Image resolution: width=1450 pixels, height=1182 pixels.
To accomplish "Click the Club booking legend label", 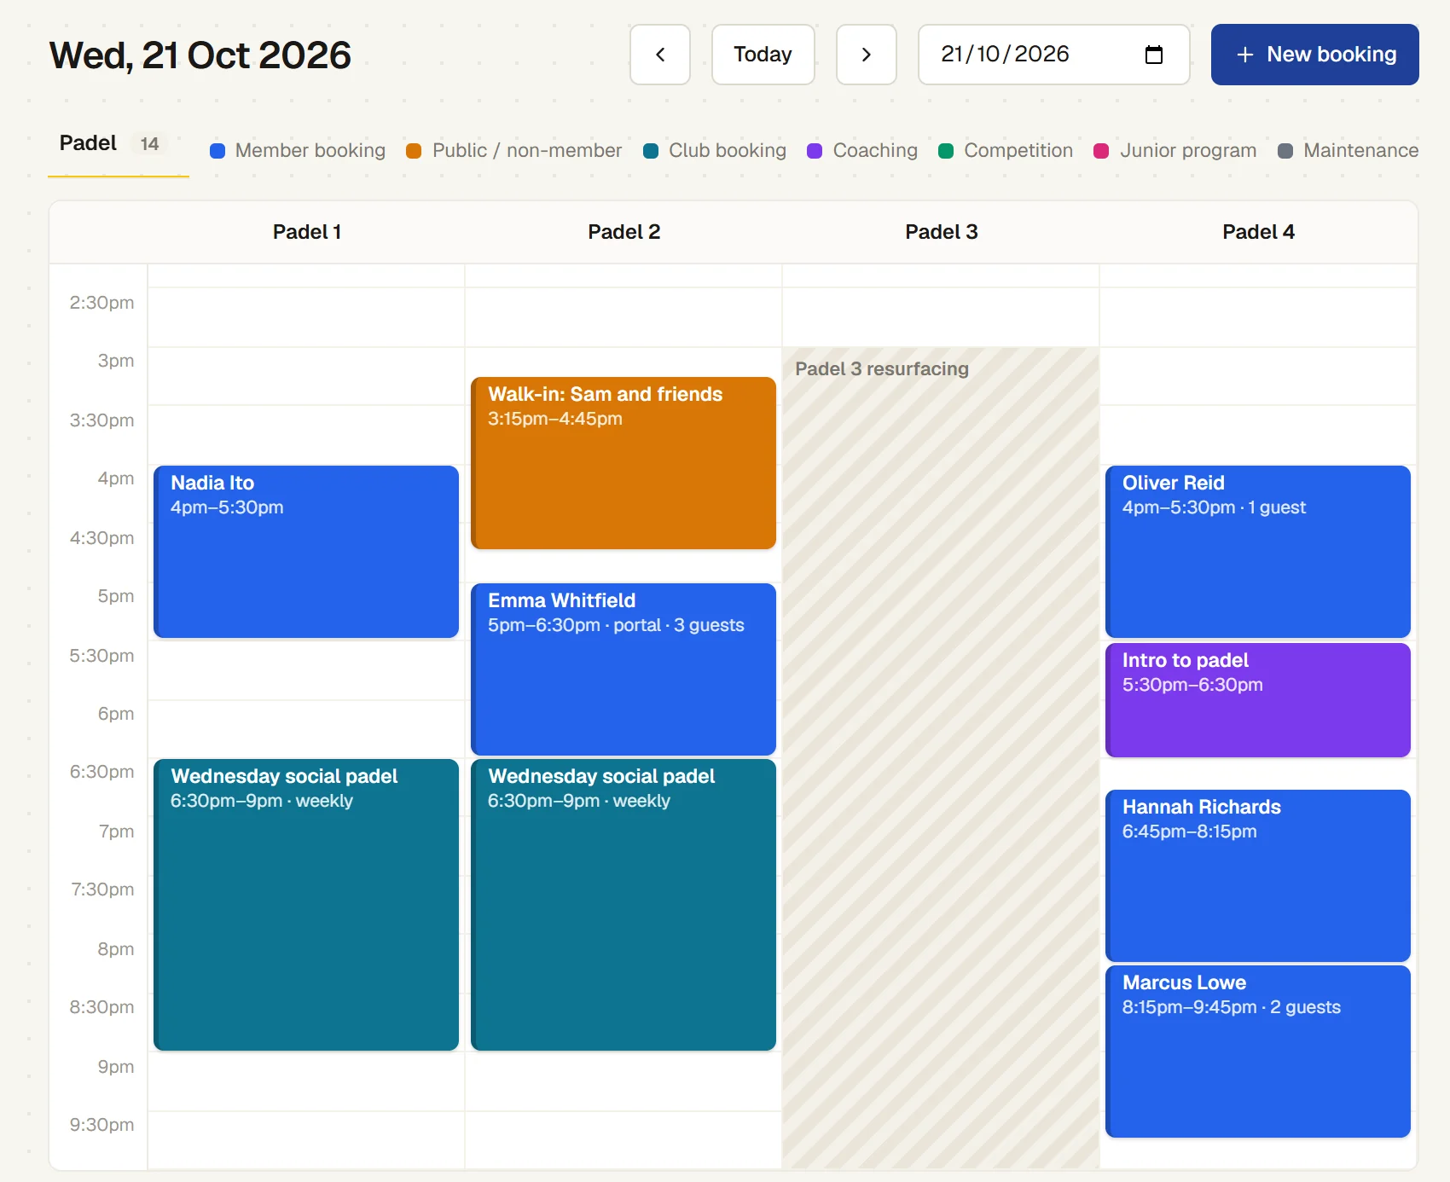I will click(728, 151).
